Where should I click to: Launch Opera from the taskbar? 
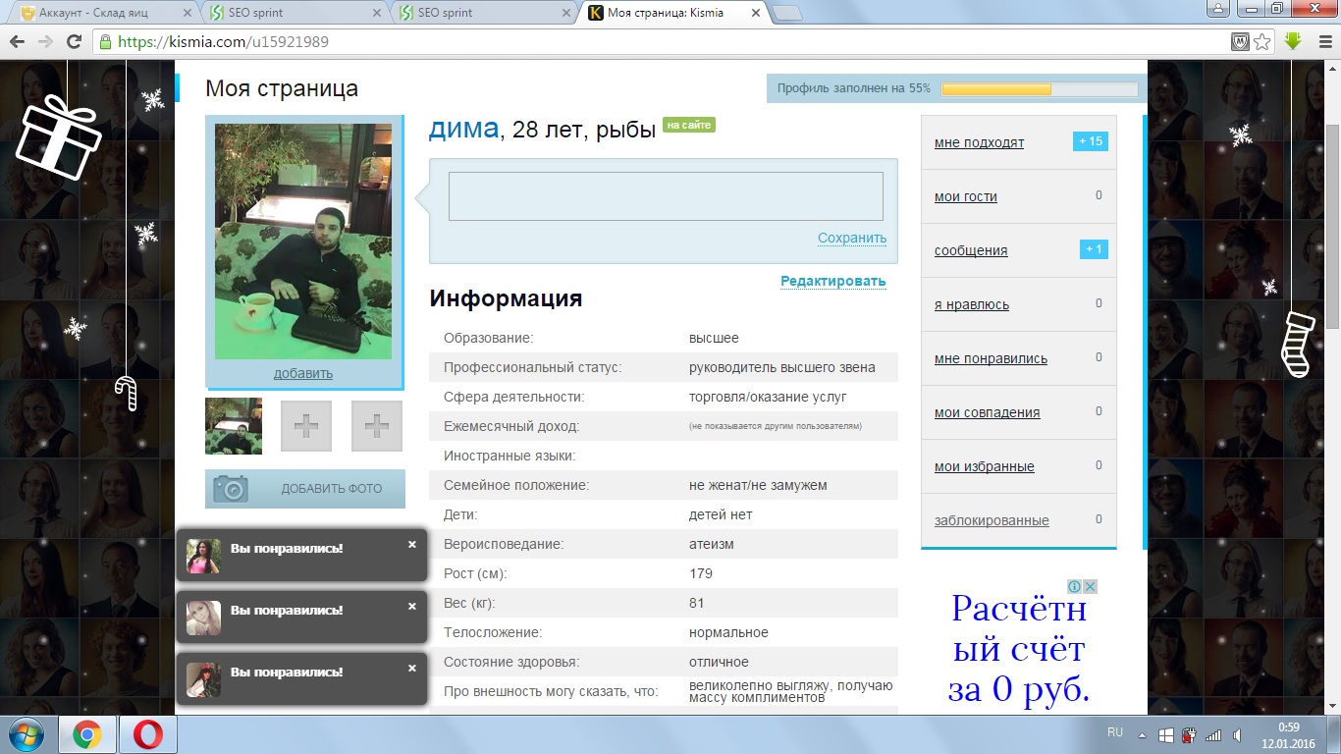(x=148, y=734)
